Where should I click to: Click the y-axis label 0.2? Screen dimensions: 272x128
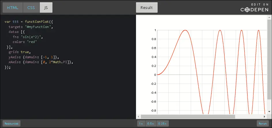pos(154,66)
